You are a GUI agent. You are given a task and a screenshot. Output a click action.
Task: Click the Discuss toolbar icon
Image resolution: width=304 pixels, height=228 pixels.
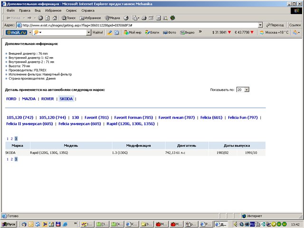tap(158, 18)
